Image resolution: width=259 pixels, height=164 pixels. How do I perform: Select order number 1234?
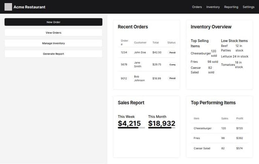point(124,52)
